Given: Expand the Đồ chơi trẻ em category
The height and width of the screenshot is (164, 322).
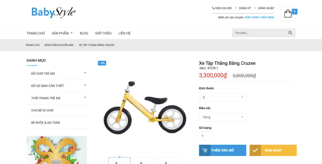Looking at the screenshot, I should [x=85, y=73].
